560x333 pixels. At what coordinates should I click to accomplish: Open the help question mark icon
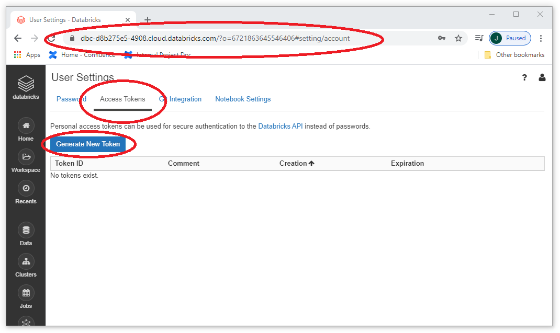pos(524,77)
